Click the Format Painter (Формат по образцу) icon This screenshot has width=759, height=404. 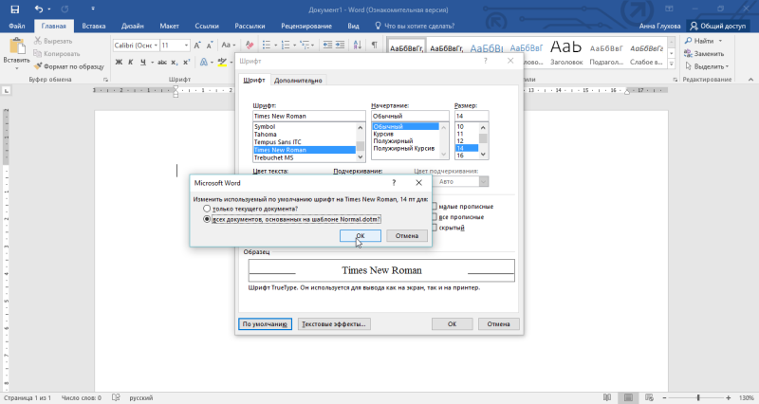[39, 65]
